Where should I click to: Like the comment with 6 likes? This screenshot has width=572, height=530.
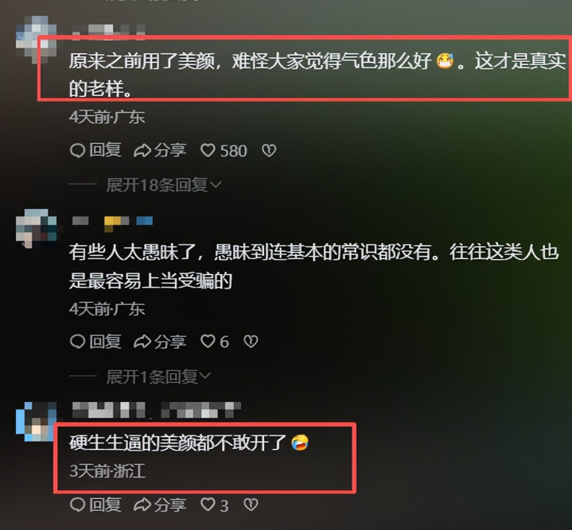coord(215,342)
